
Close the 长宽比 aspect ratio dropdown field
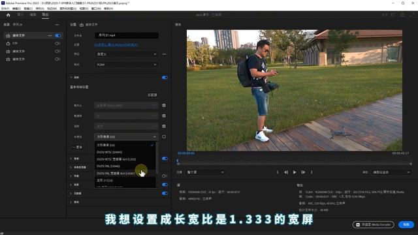point(126,136)
